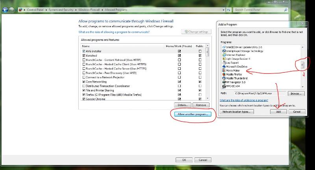Toggle File and Printer Sharing Public checkbox
The height and width of the screenshot is (170, 315).
pos(200,90)
